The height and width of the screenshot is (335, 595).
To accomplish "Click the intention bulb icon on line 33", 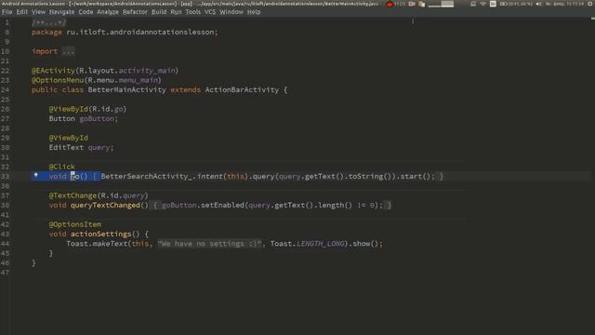I will tap(35, 175).
